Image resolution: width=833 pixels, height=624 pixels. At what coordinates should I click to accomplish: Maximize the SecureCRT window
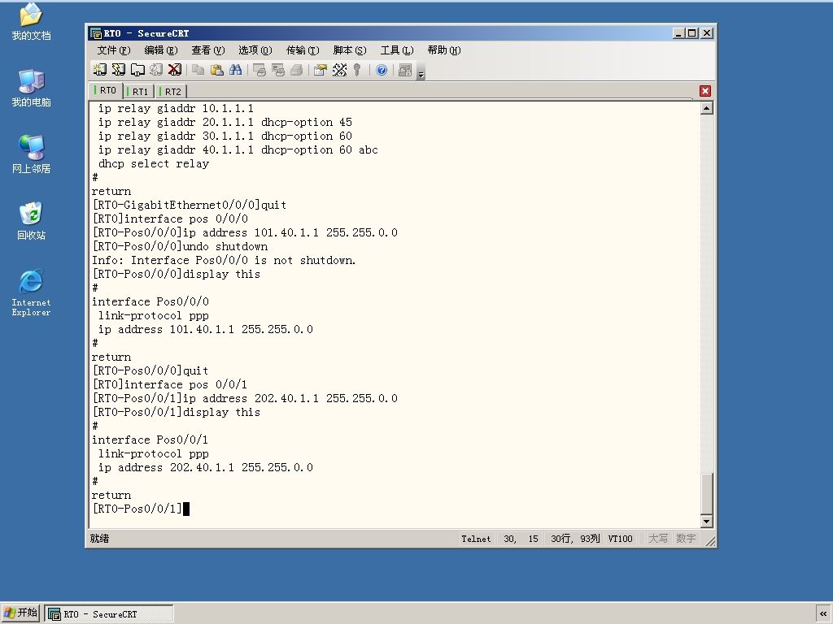pyautogui.click(x=691, y=33)
